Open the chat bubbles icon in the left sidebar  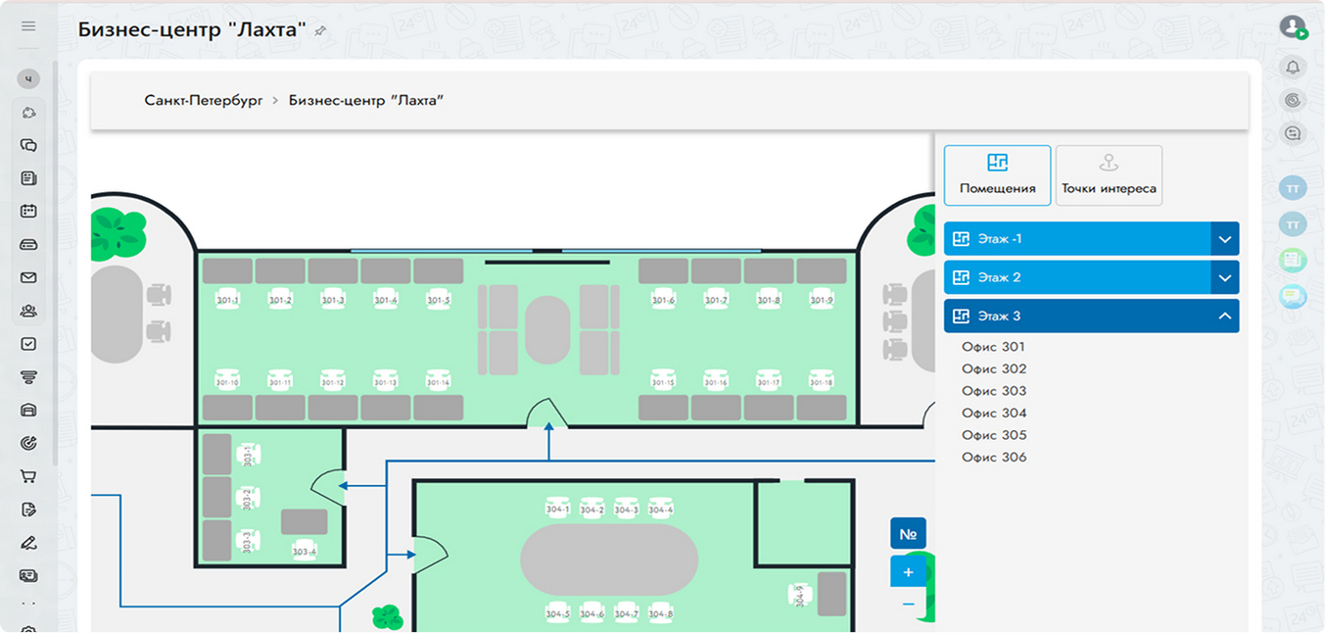pos(28,146)
